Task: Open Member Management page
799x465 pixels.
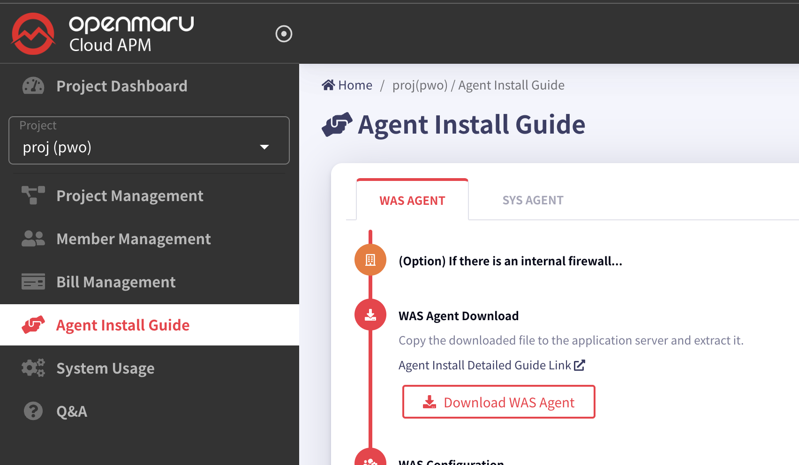Action: click(x=133, y=239)
